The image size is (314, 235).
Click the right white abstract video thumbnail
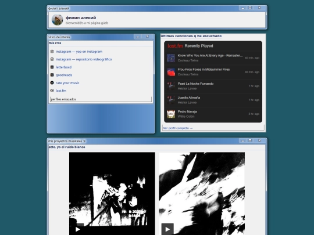[x=202, y=193]
